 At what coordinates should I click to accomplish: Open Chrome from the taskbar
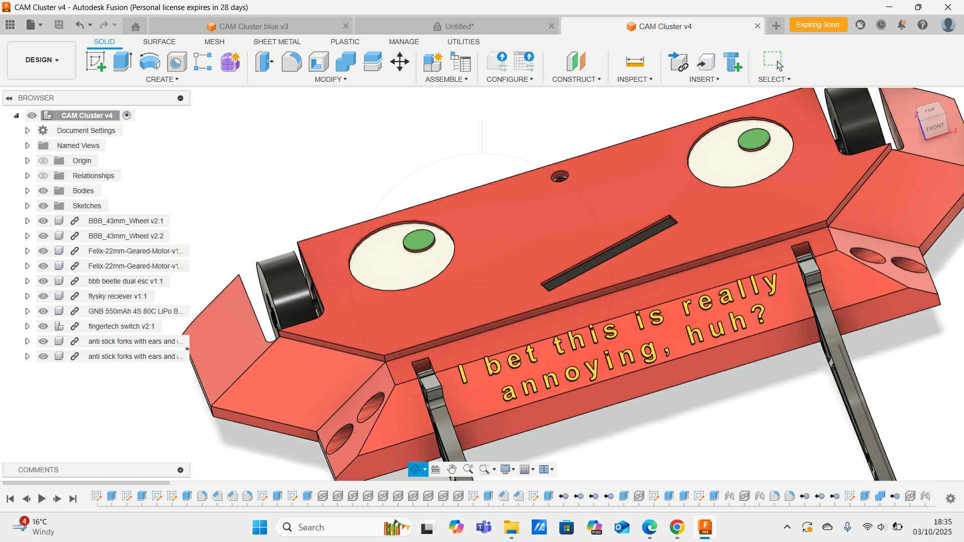point(676,527)
